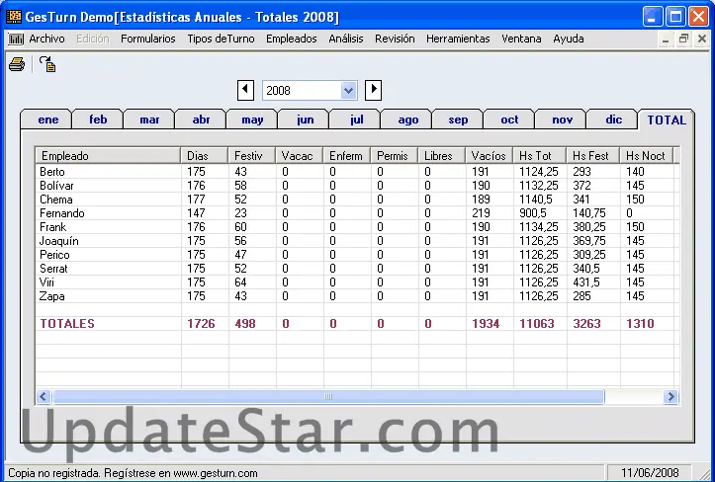Minimize the inner document window
Image resolution: width=715 pixels, height=482 pixels.
(666, 39)
